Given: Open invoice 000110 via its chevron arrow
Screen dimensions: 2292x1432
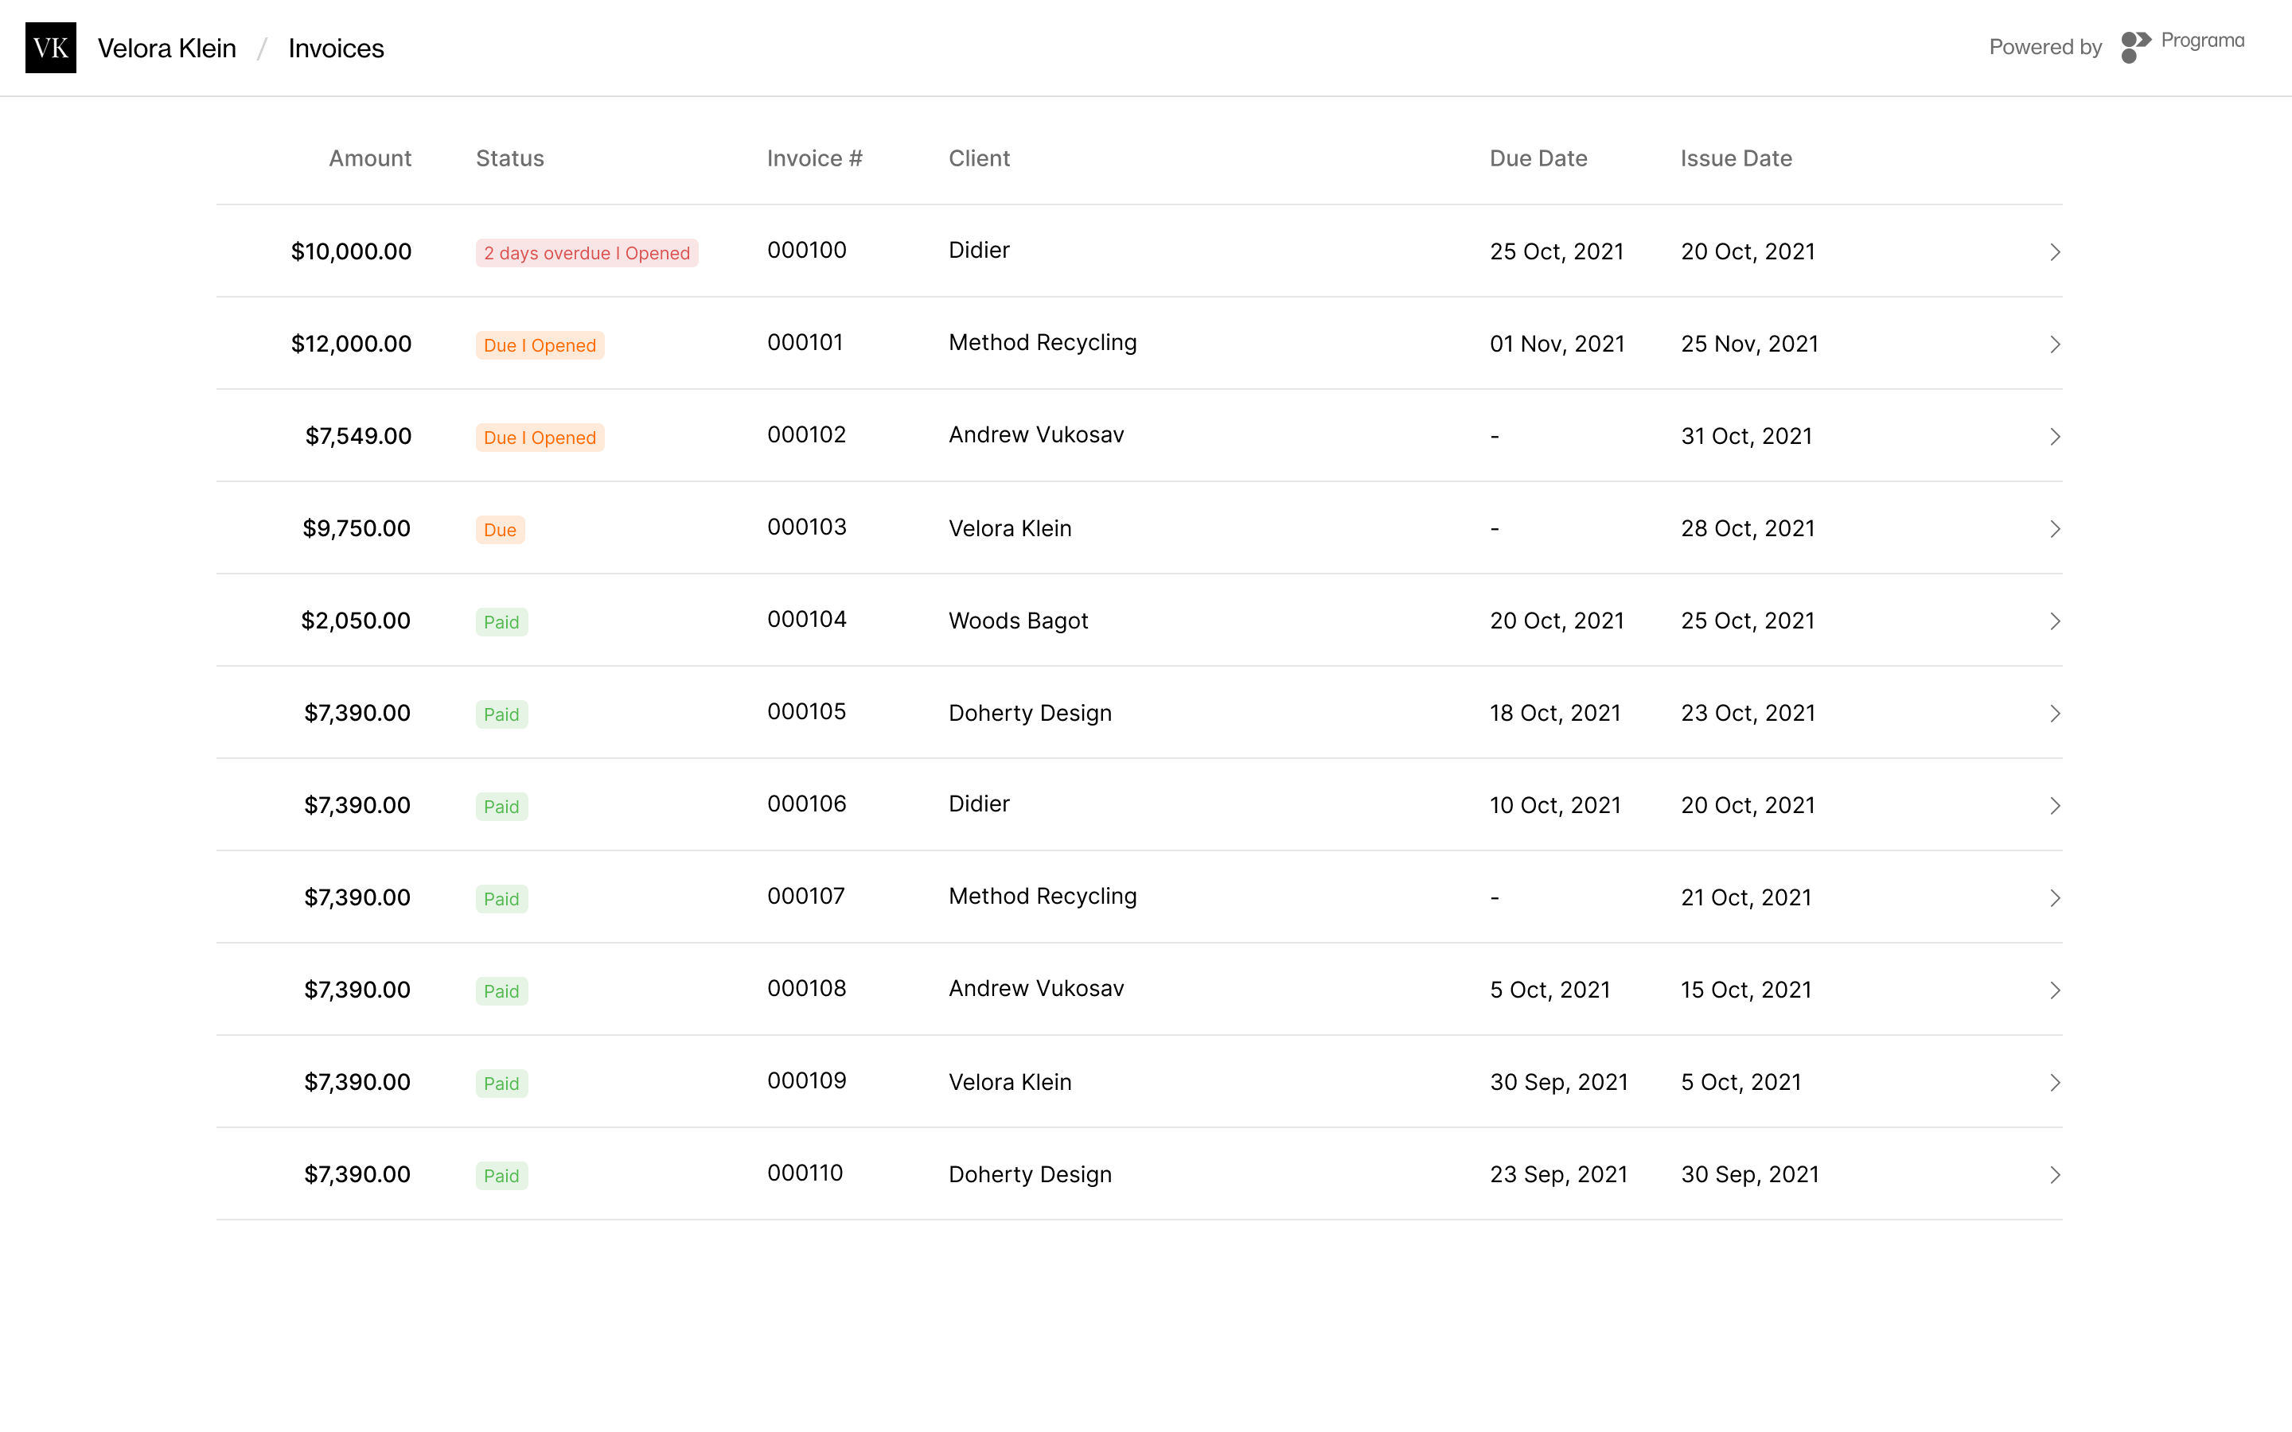Looking at the screenshot, I should point(2054,1175).
